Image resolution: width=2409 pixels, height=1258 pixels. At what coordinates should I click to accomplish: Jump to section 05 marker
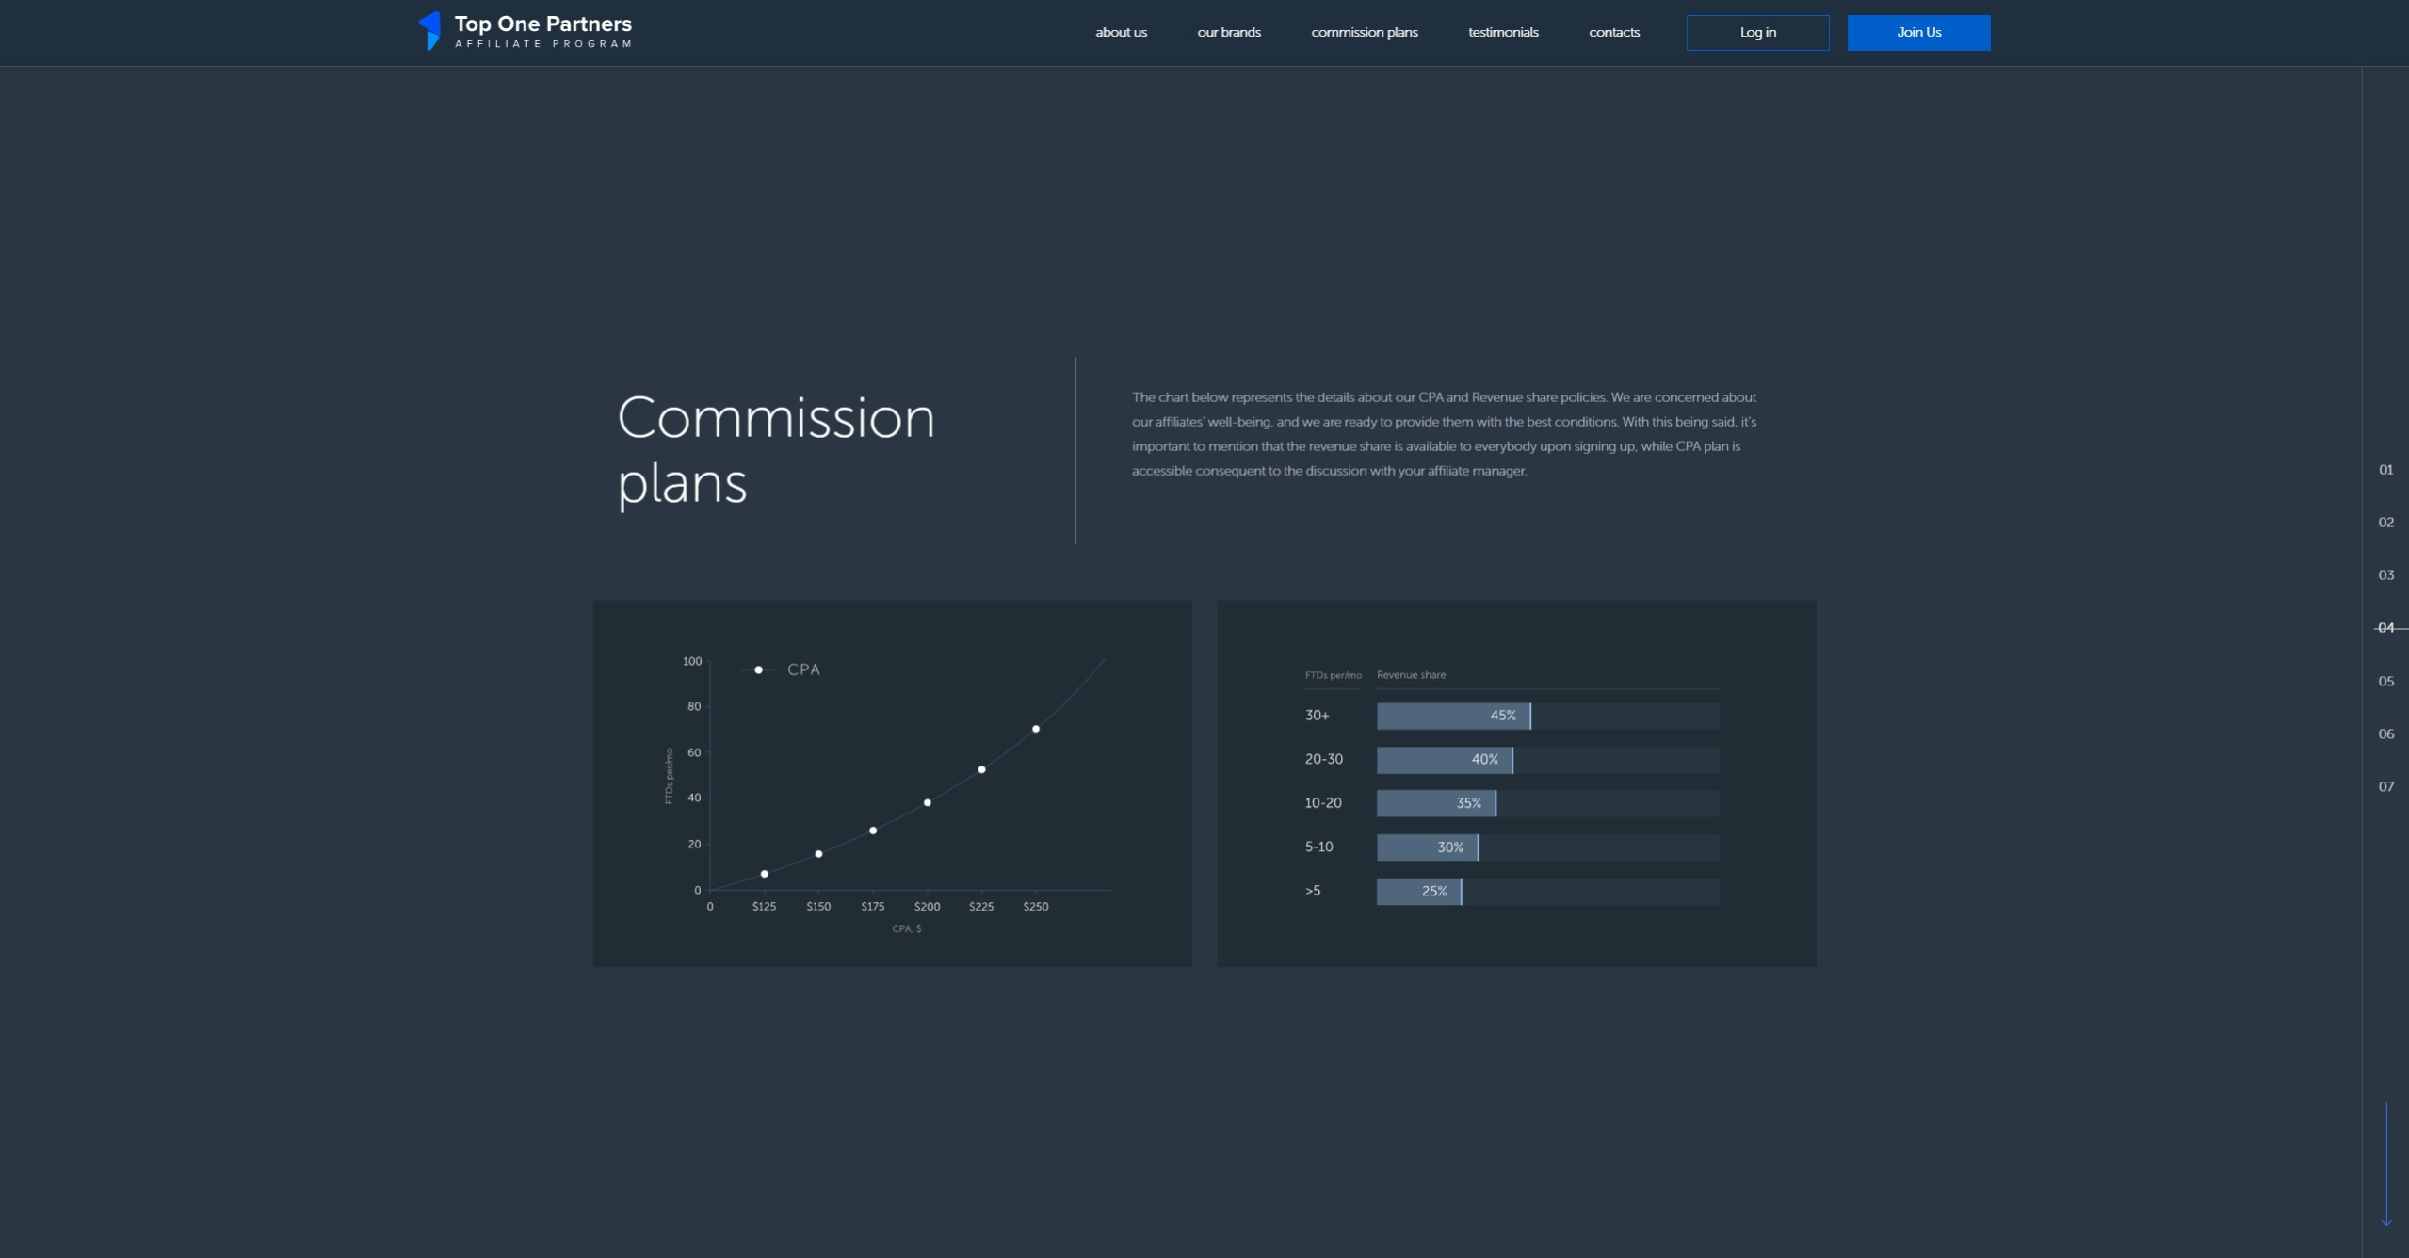tap(2385, 682)
